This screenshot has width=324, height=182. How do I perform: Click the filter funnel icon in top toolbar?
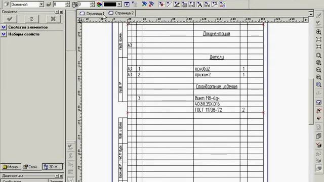[x=127, y=5]
